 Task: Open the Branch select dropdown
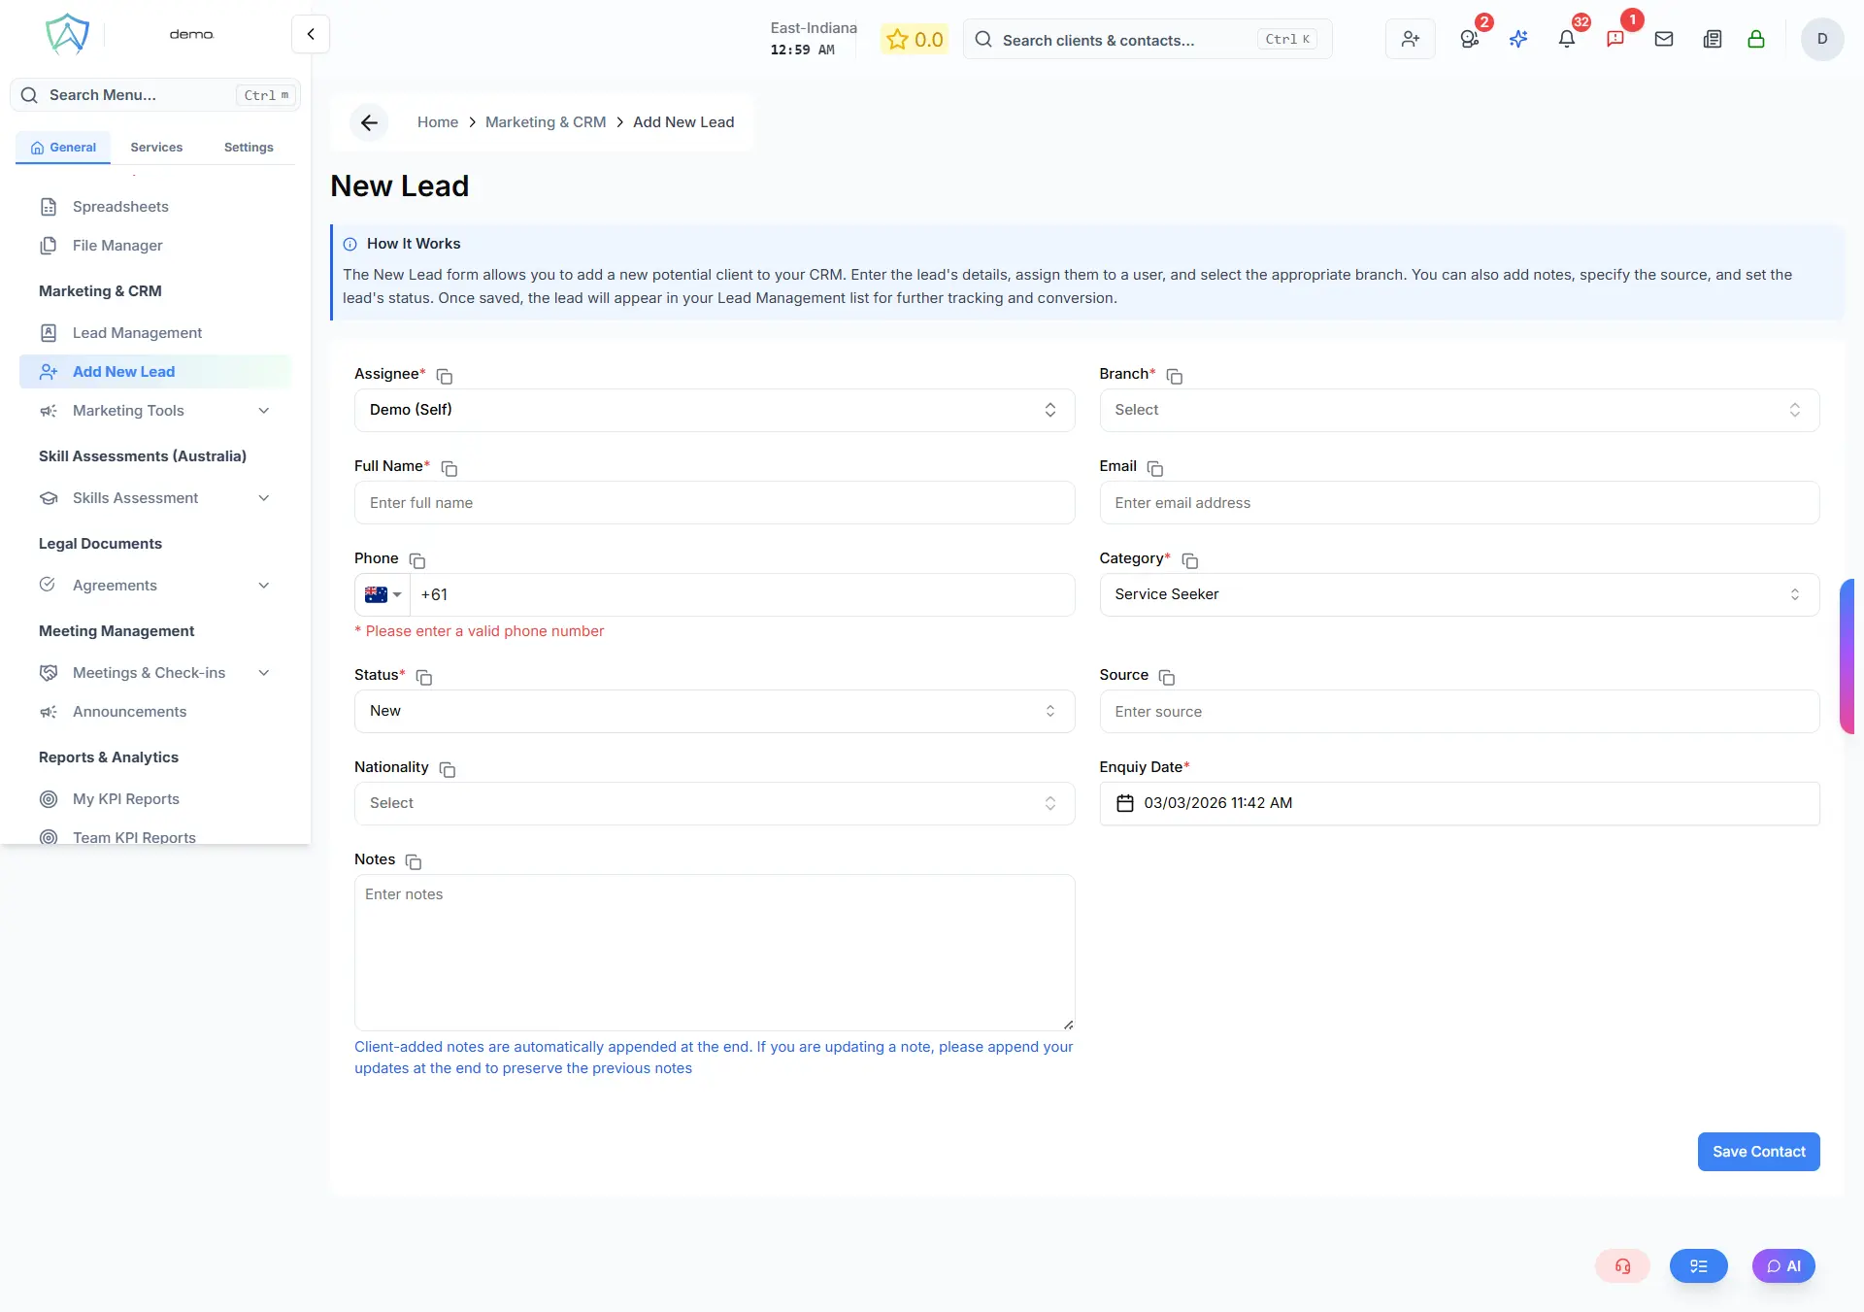coord(1458,410)
